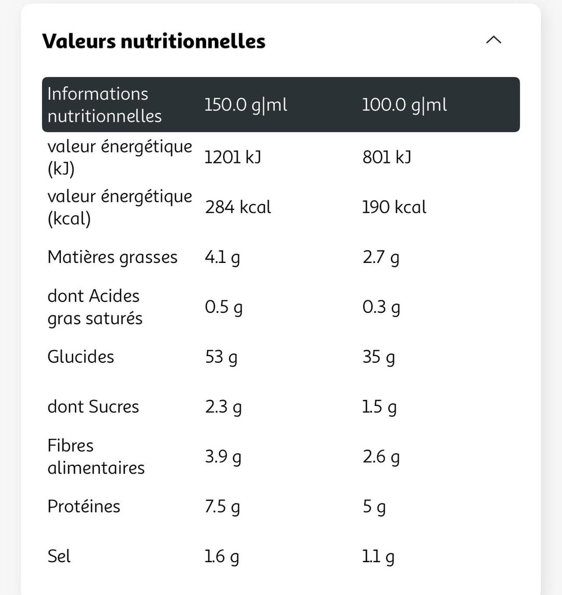Click the valeur énergétique (kcal) label
This screenshot has height=595, width=562.
[x=120, y=207]
